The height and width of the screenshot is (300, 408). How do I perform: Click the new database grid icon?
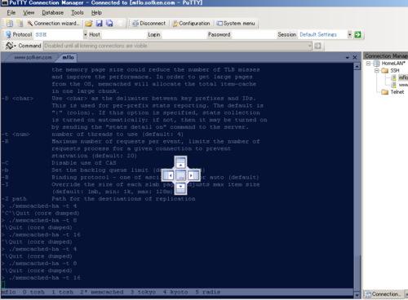pos(10,24)
